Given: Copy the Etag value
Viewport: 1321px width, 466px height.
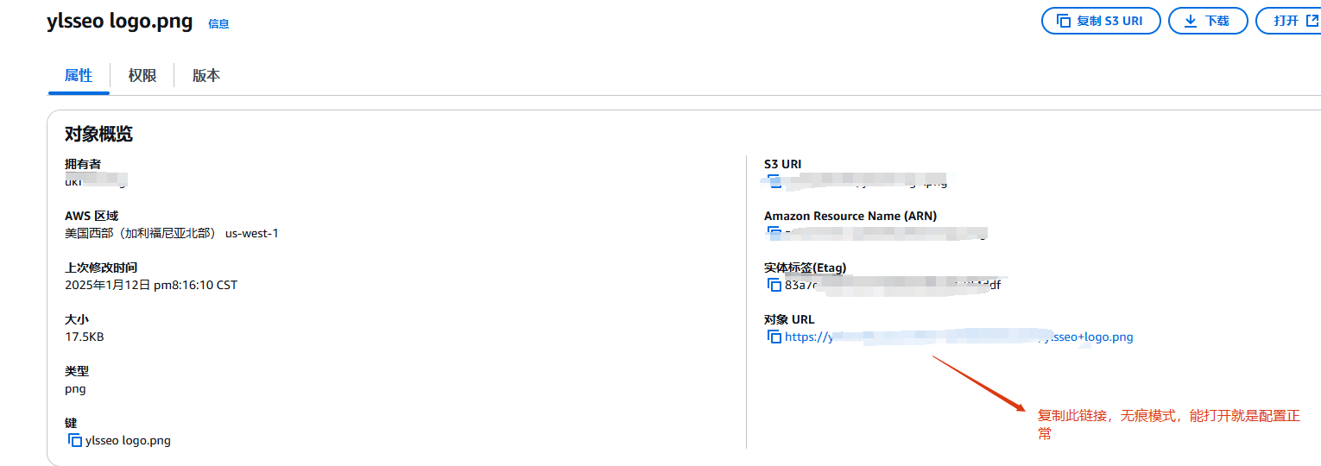Looking at the screenshot, I should (x=774, y=285).
